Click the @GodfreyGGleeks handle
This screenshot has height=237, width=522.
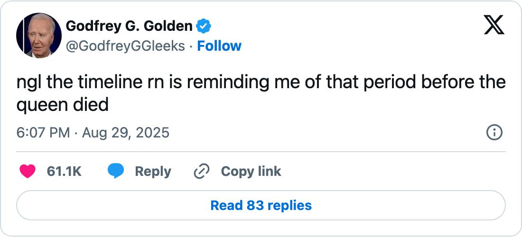(x=125, y=46)
